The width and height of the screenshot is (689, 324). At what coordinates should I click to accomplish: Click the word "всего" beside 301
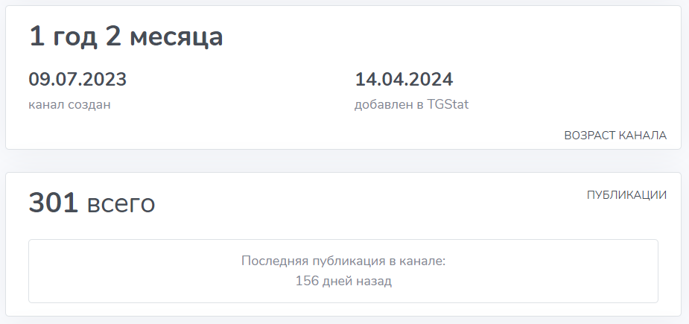tap(121, 203)
